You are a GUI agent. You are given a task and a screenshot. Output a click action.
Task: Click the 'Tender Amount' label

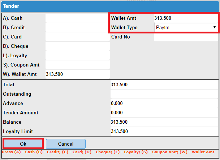21,113
